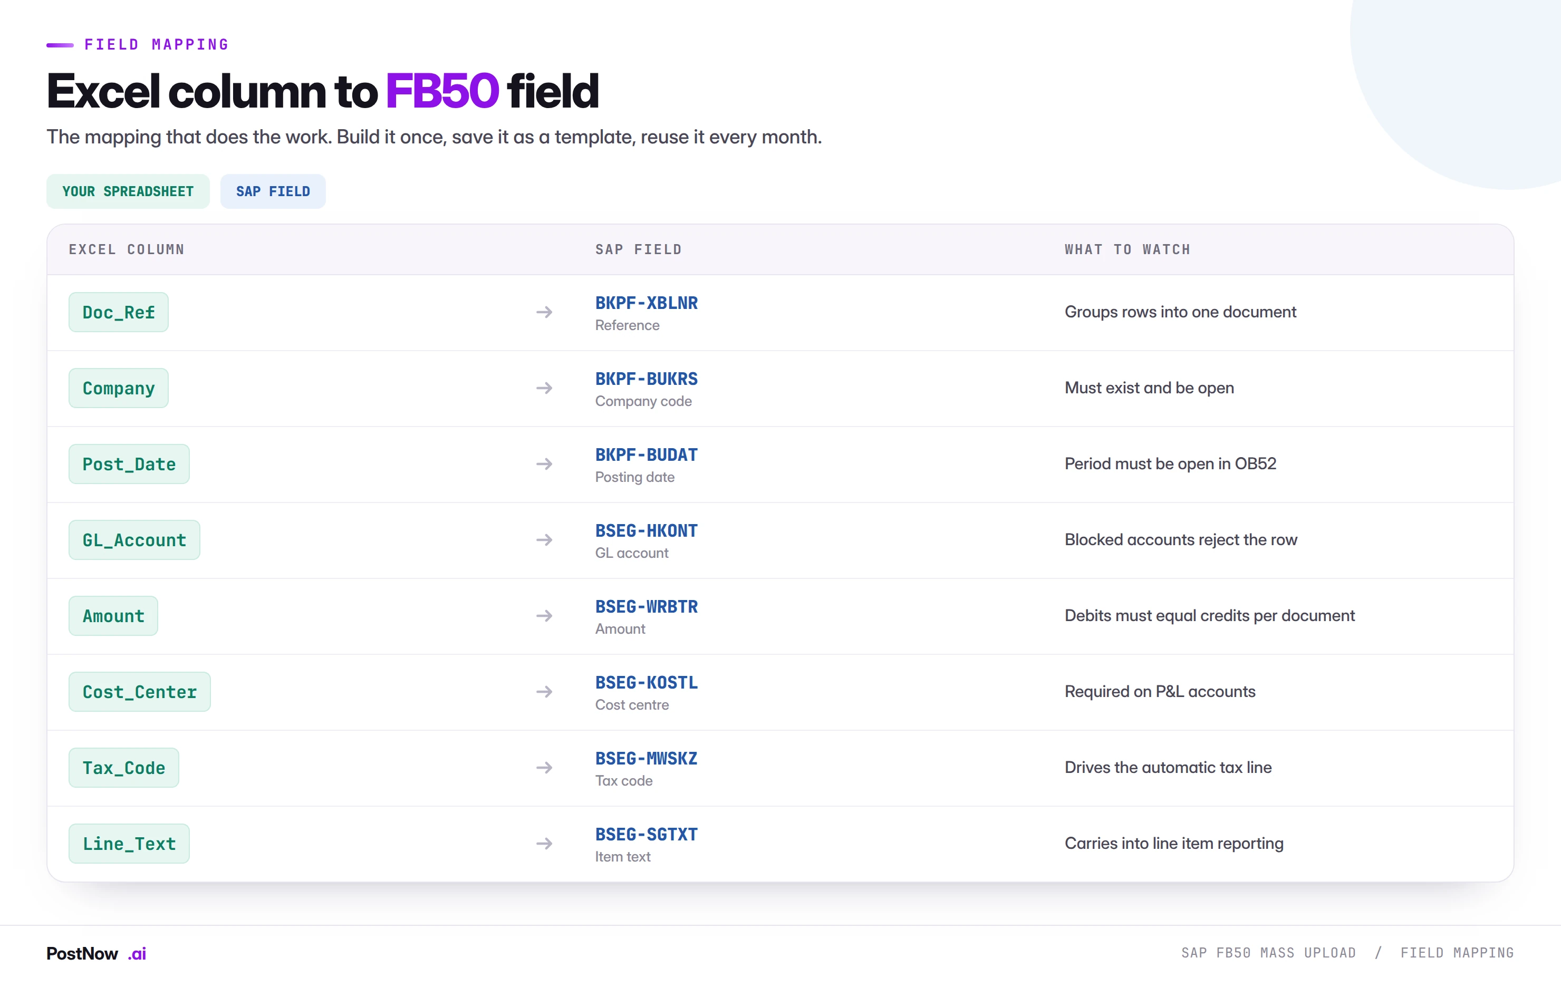The image size is (1561, 987).
Task: Click the WHAT TO WATCH table header
Action: coord(1128,249)
